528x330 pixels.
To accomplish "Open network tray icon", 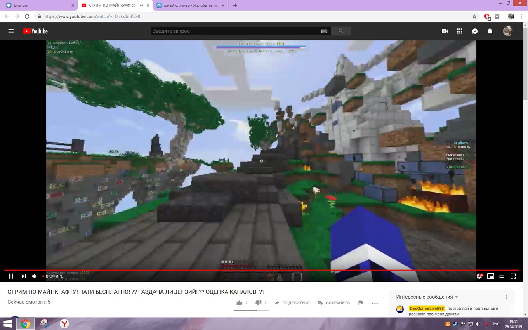I will point(471,324).
